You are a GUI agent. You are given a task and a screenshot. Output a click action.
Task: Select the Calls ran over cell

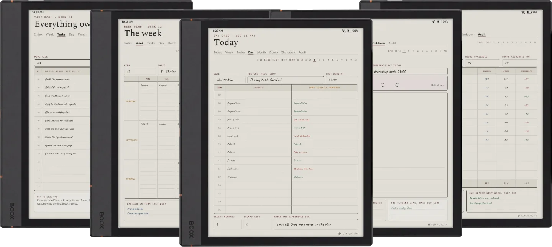325,153
